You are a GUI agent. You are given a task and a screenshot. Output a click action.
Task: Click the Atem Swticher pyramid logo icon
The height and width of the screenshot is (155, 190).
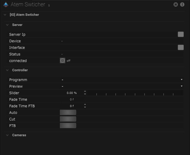(6, 4)
